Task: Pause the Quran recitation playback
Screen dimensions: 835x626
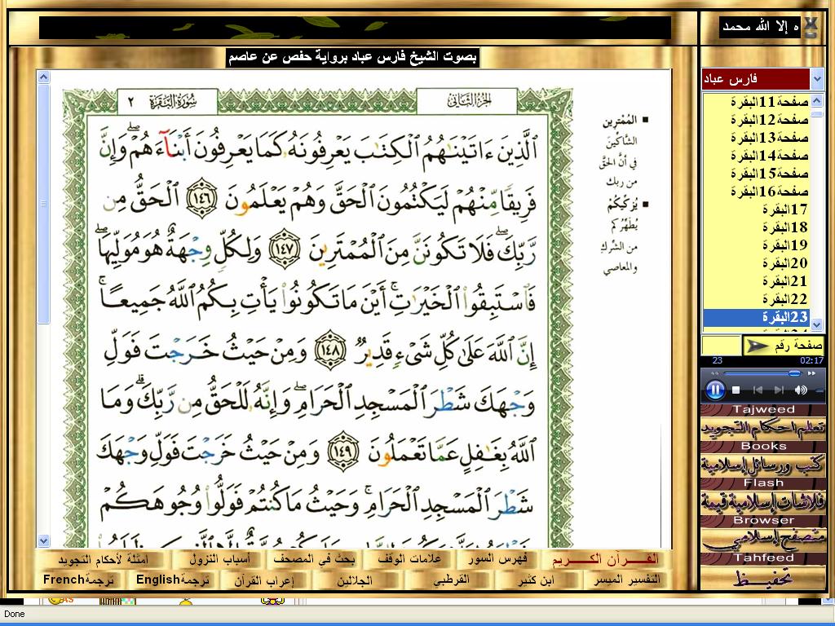Action: coord(714,390)
